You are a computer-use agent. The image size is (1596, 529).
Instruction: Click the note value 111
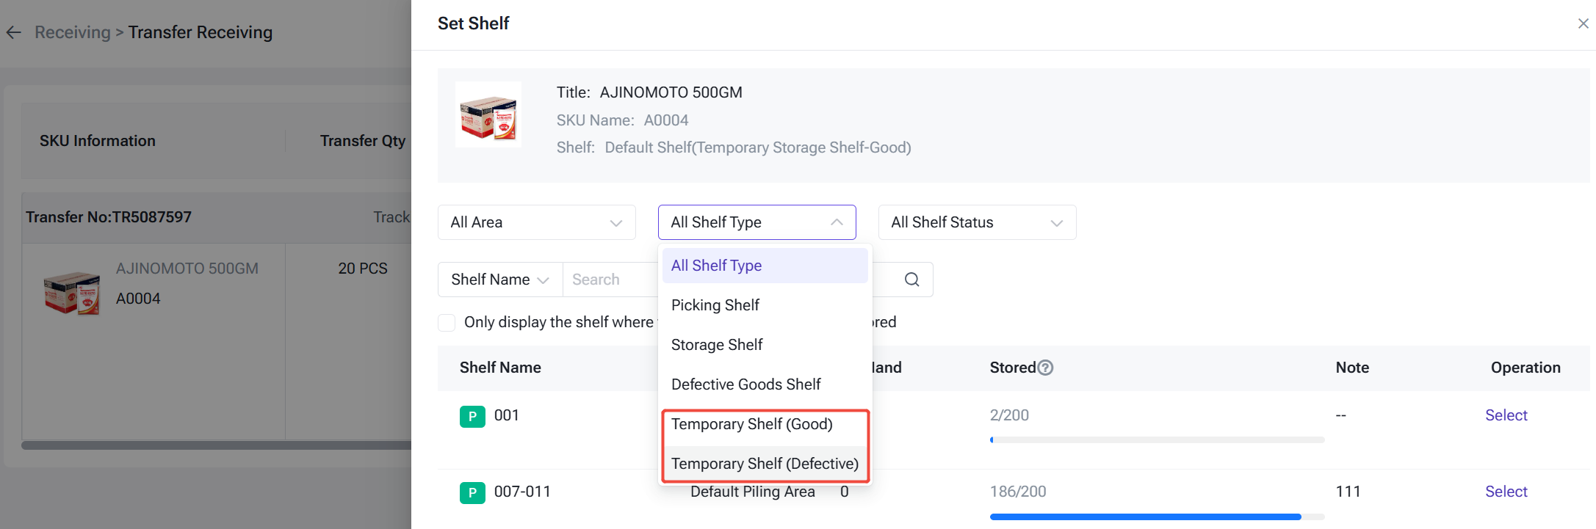1348,492
